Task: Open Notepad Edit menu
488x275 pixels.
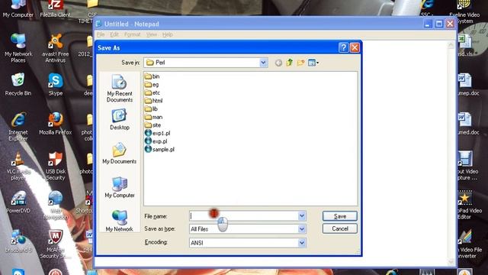Action: pyautogui.click(x=114, y=34)
